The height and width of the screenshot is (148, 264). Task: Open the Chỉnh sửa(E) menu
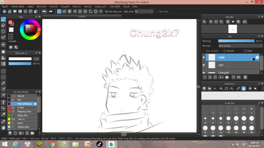[x=18, y=6]
